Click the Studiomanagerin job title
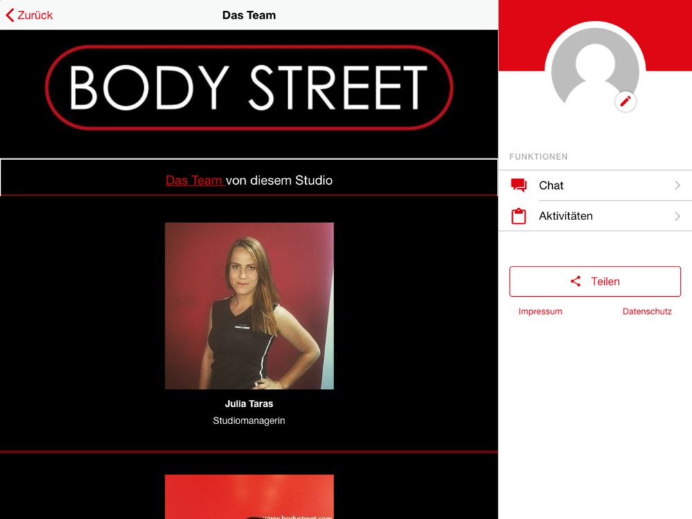 tap(249, 421)
